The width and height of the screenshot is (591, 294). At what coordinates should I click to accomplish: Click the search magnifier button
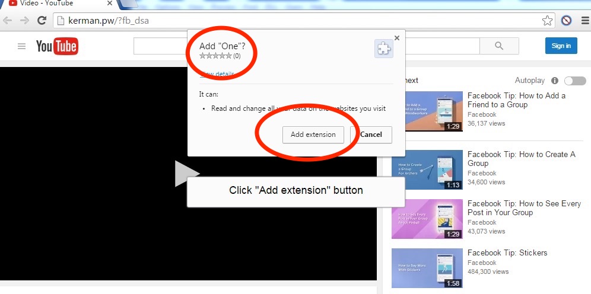tap(499, 46)
